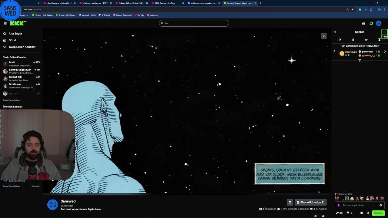Open gifter gorkem_r_y profile

(x=369, y=55)
